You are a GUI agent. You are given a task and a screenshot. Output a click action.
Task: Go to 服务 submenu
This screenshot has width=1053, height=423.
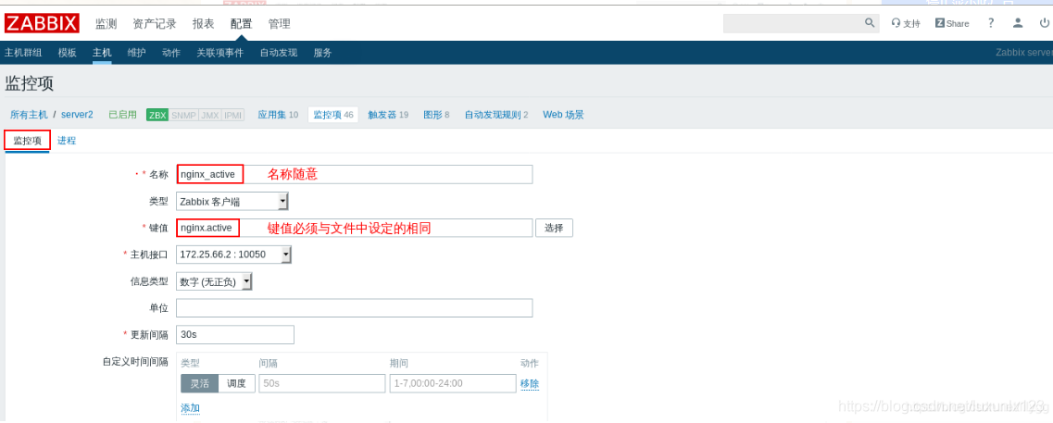click(322, 53)
